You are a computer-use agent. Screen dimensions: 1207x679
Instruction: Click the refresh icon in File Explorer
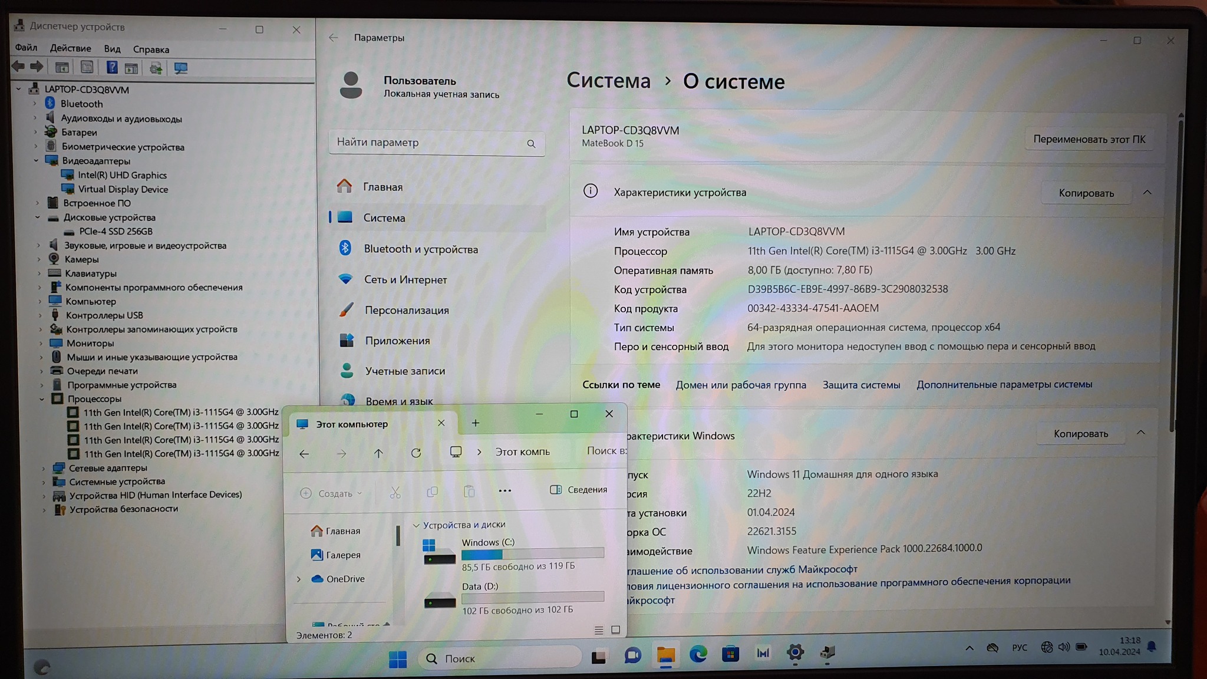click(416, 453)
